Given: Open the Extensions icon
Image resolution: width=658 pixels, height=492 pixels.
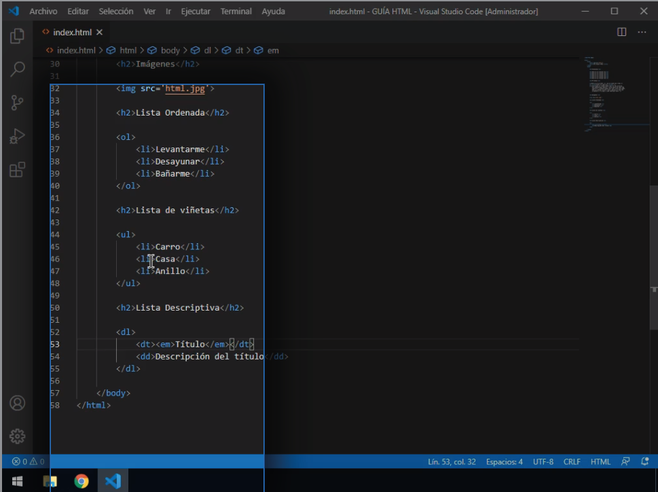Looking at the screenshot, I should point(17,169).
